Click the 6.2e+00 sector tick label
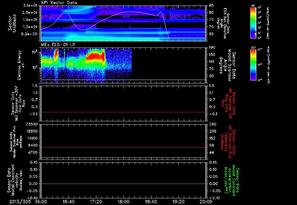This screenshot has height=205, width=297. coord(29,34)
